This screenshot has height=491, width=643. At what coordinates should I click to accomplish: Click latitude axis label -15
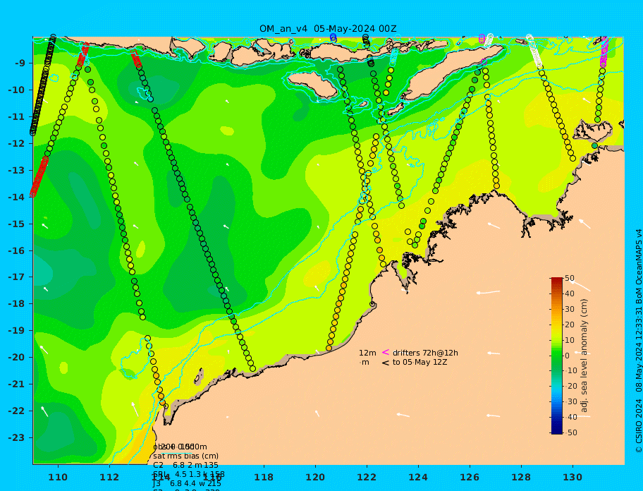coord(16,224)
